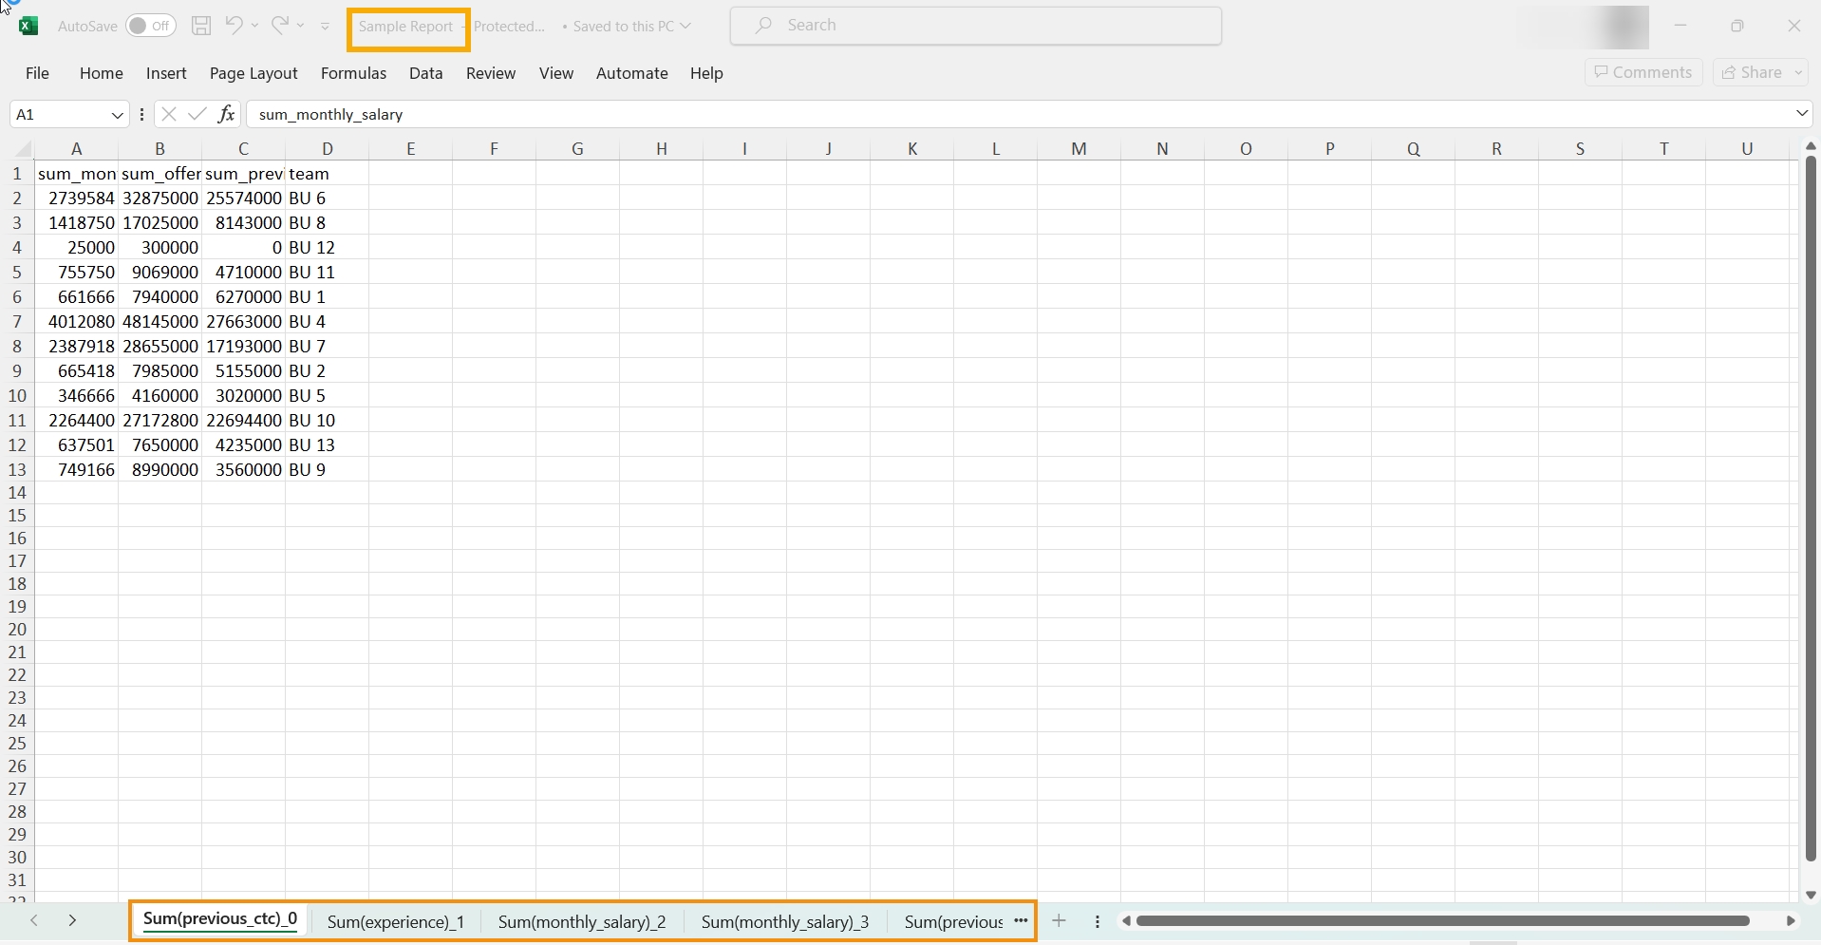Click the Name Box showing A1
Viewport: 1821px width, 945px height.
[x=61, y=115]
